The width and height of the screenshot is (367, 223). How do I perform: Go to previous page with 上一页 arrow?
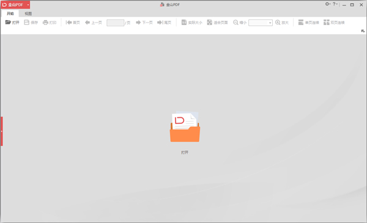click(87, 23)
